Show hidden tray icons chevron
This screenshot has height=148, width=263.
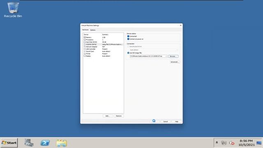(217, 143)
